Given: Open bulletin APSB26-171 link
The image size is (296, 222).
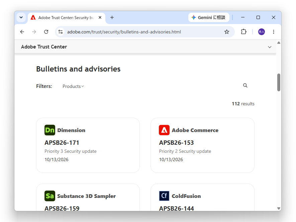Looking at the screenshot, I should click(62, 143).
